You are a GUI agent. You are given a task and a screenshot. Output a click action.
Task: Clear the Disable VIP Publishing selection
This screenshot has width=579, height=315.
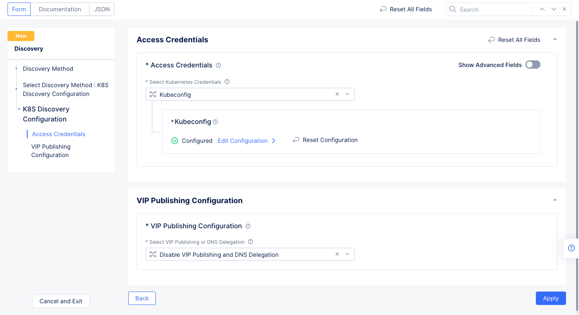337,254
